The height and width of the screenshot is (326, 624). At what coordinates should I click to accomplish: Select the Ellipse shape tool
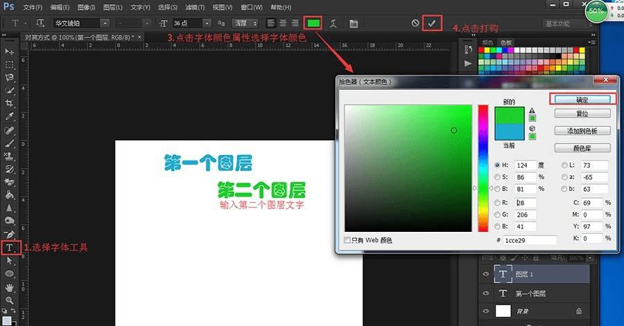(10, 274)
